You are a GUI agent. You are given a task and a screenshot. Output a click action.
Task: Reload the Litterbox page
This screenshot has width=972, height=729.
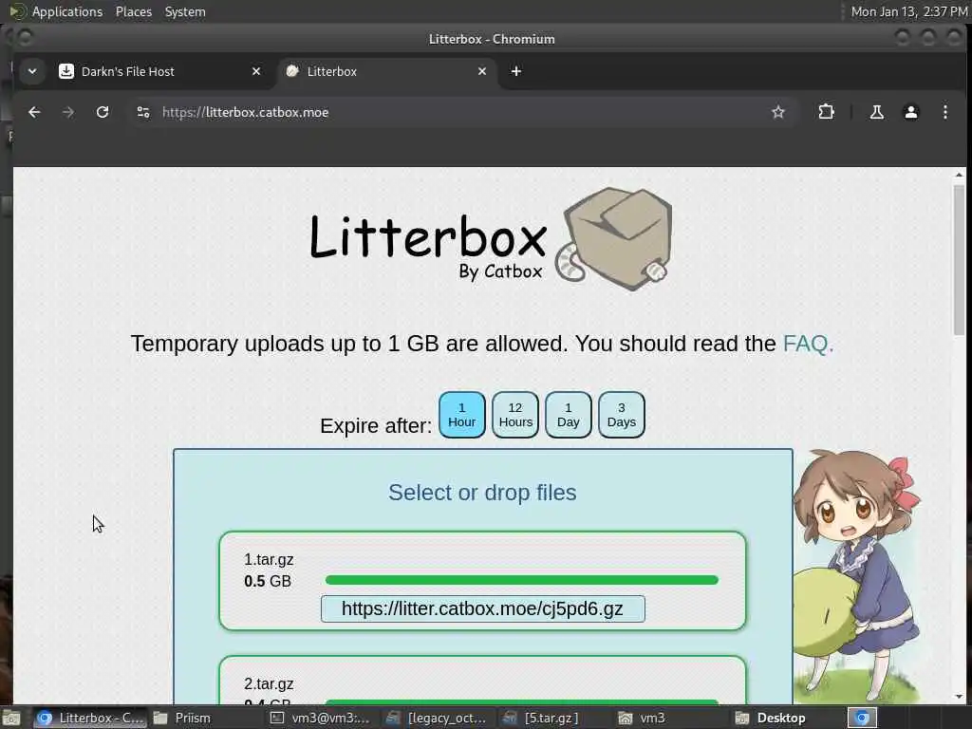pos(103,112)
